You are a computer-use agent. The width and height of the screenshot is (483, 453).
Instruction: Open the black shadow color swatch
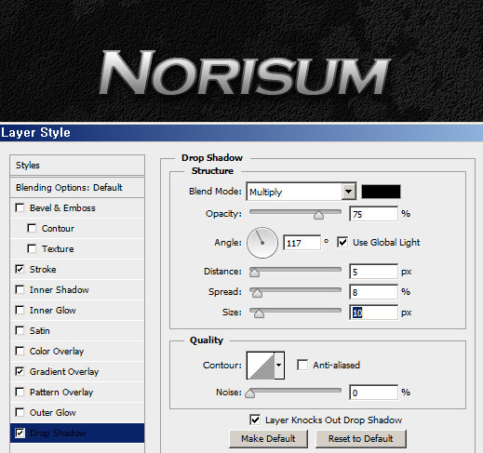coord(381,192)
